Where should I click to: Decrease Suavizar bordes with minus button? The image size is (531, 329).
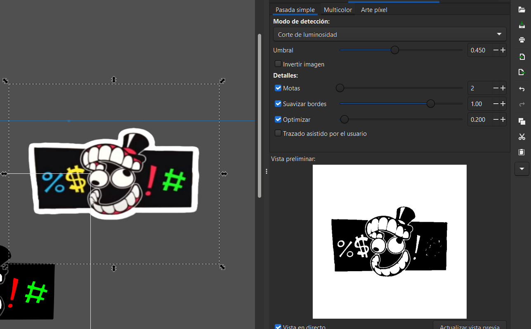click(496, 104)
